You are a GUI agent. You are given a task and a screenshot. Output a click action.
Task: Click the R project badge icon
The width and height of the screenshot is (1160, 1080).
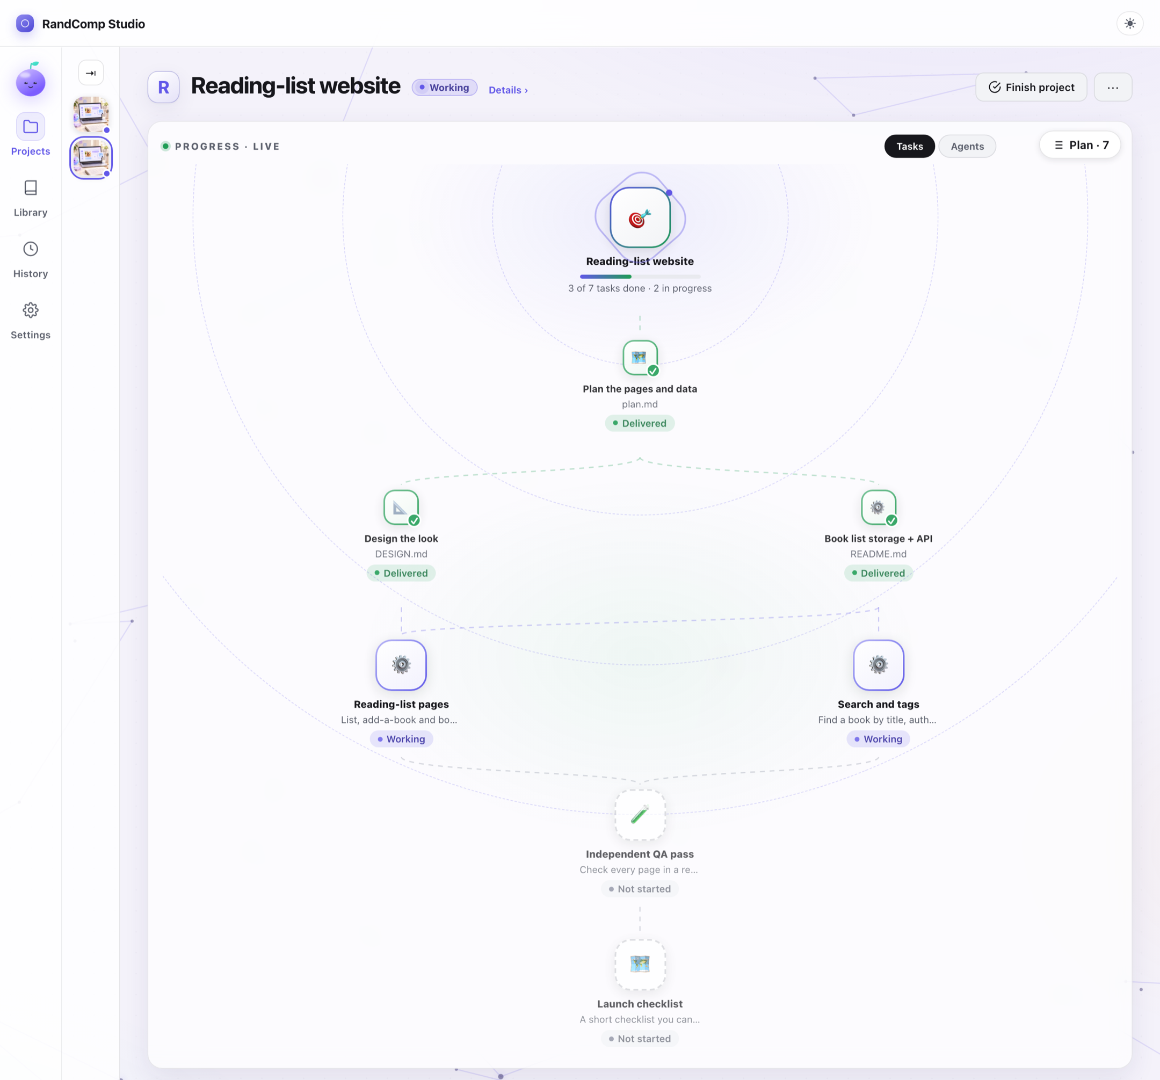163,87
